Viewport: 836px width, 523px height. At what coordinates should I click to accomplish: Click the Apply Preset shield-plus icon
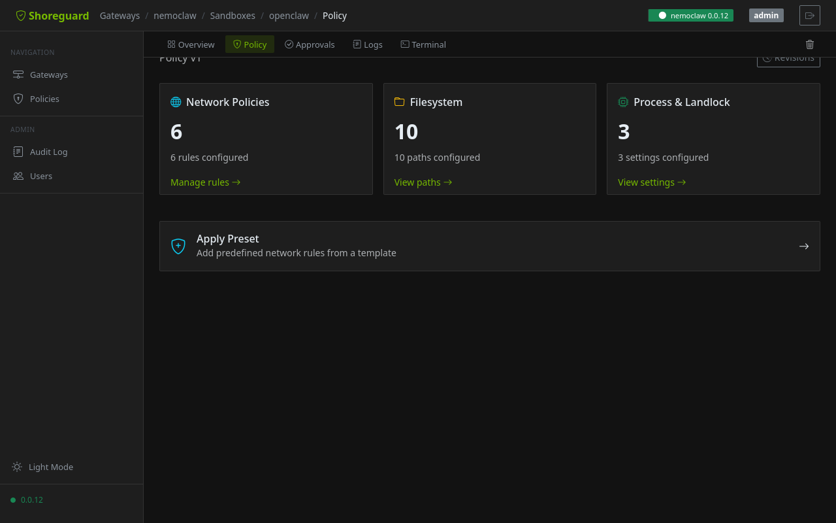[x=178, y=246]
